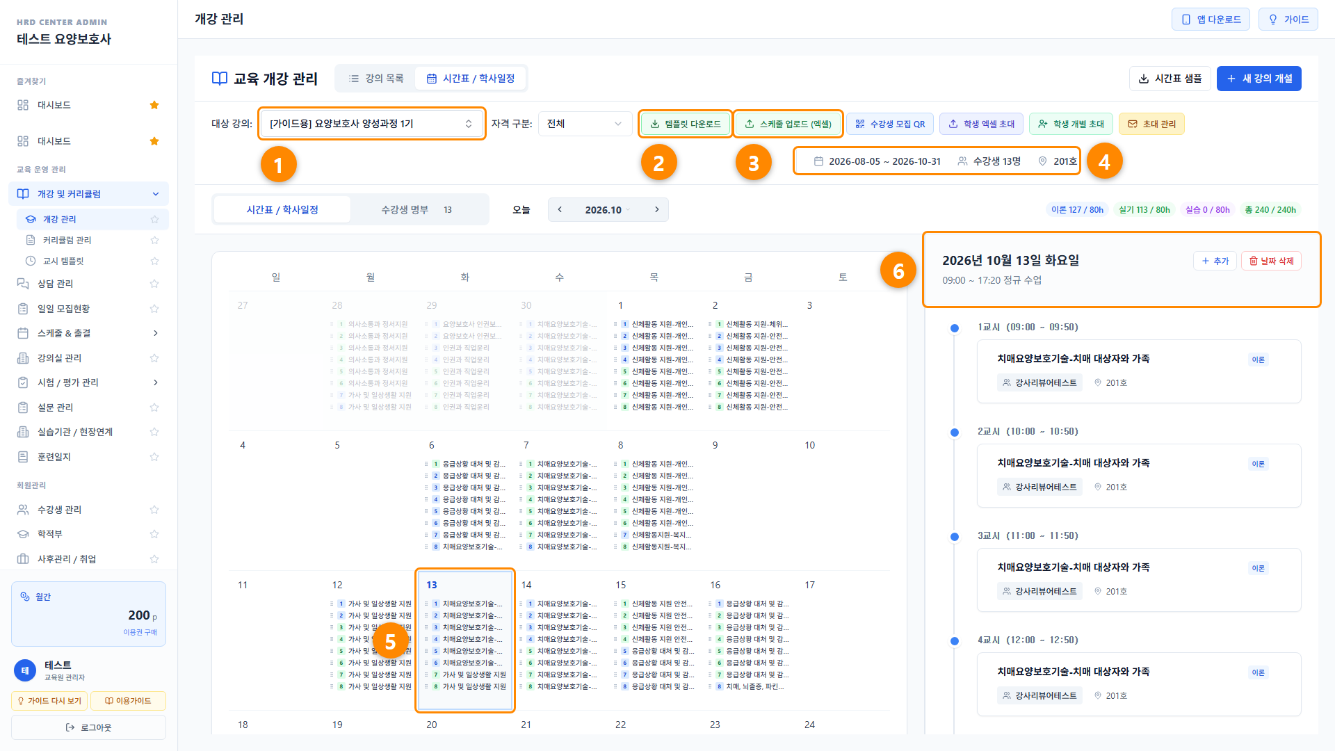The height and width of the screenshot is (751, 1335).
Task: Open 이용가이드 book button
Action: (128, 701)
